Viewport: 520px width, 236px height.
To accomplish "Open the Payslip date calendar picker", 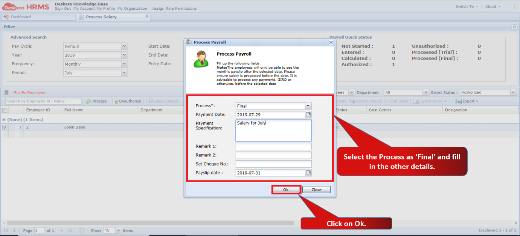I will (308, 173).
